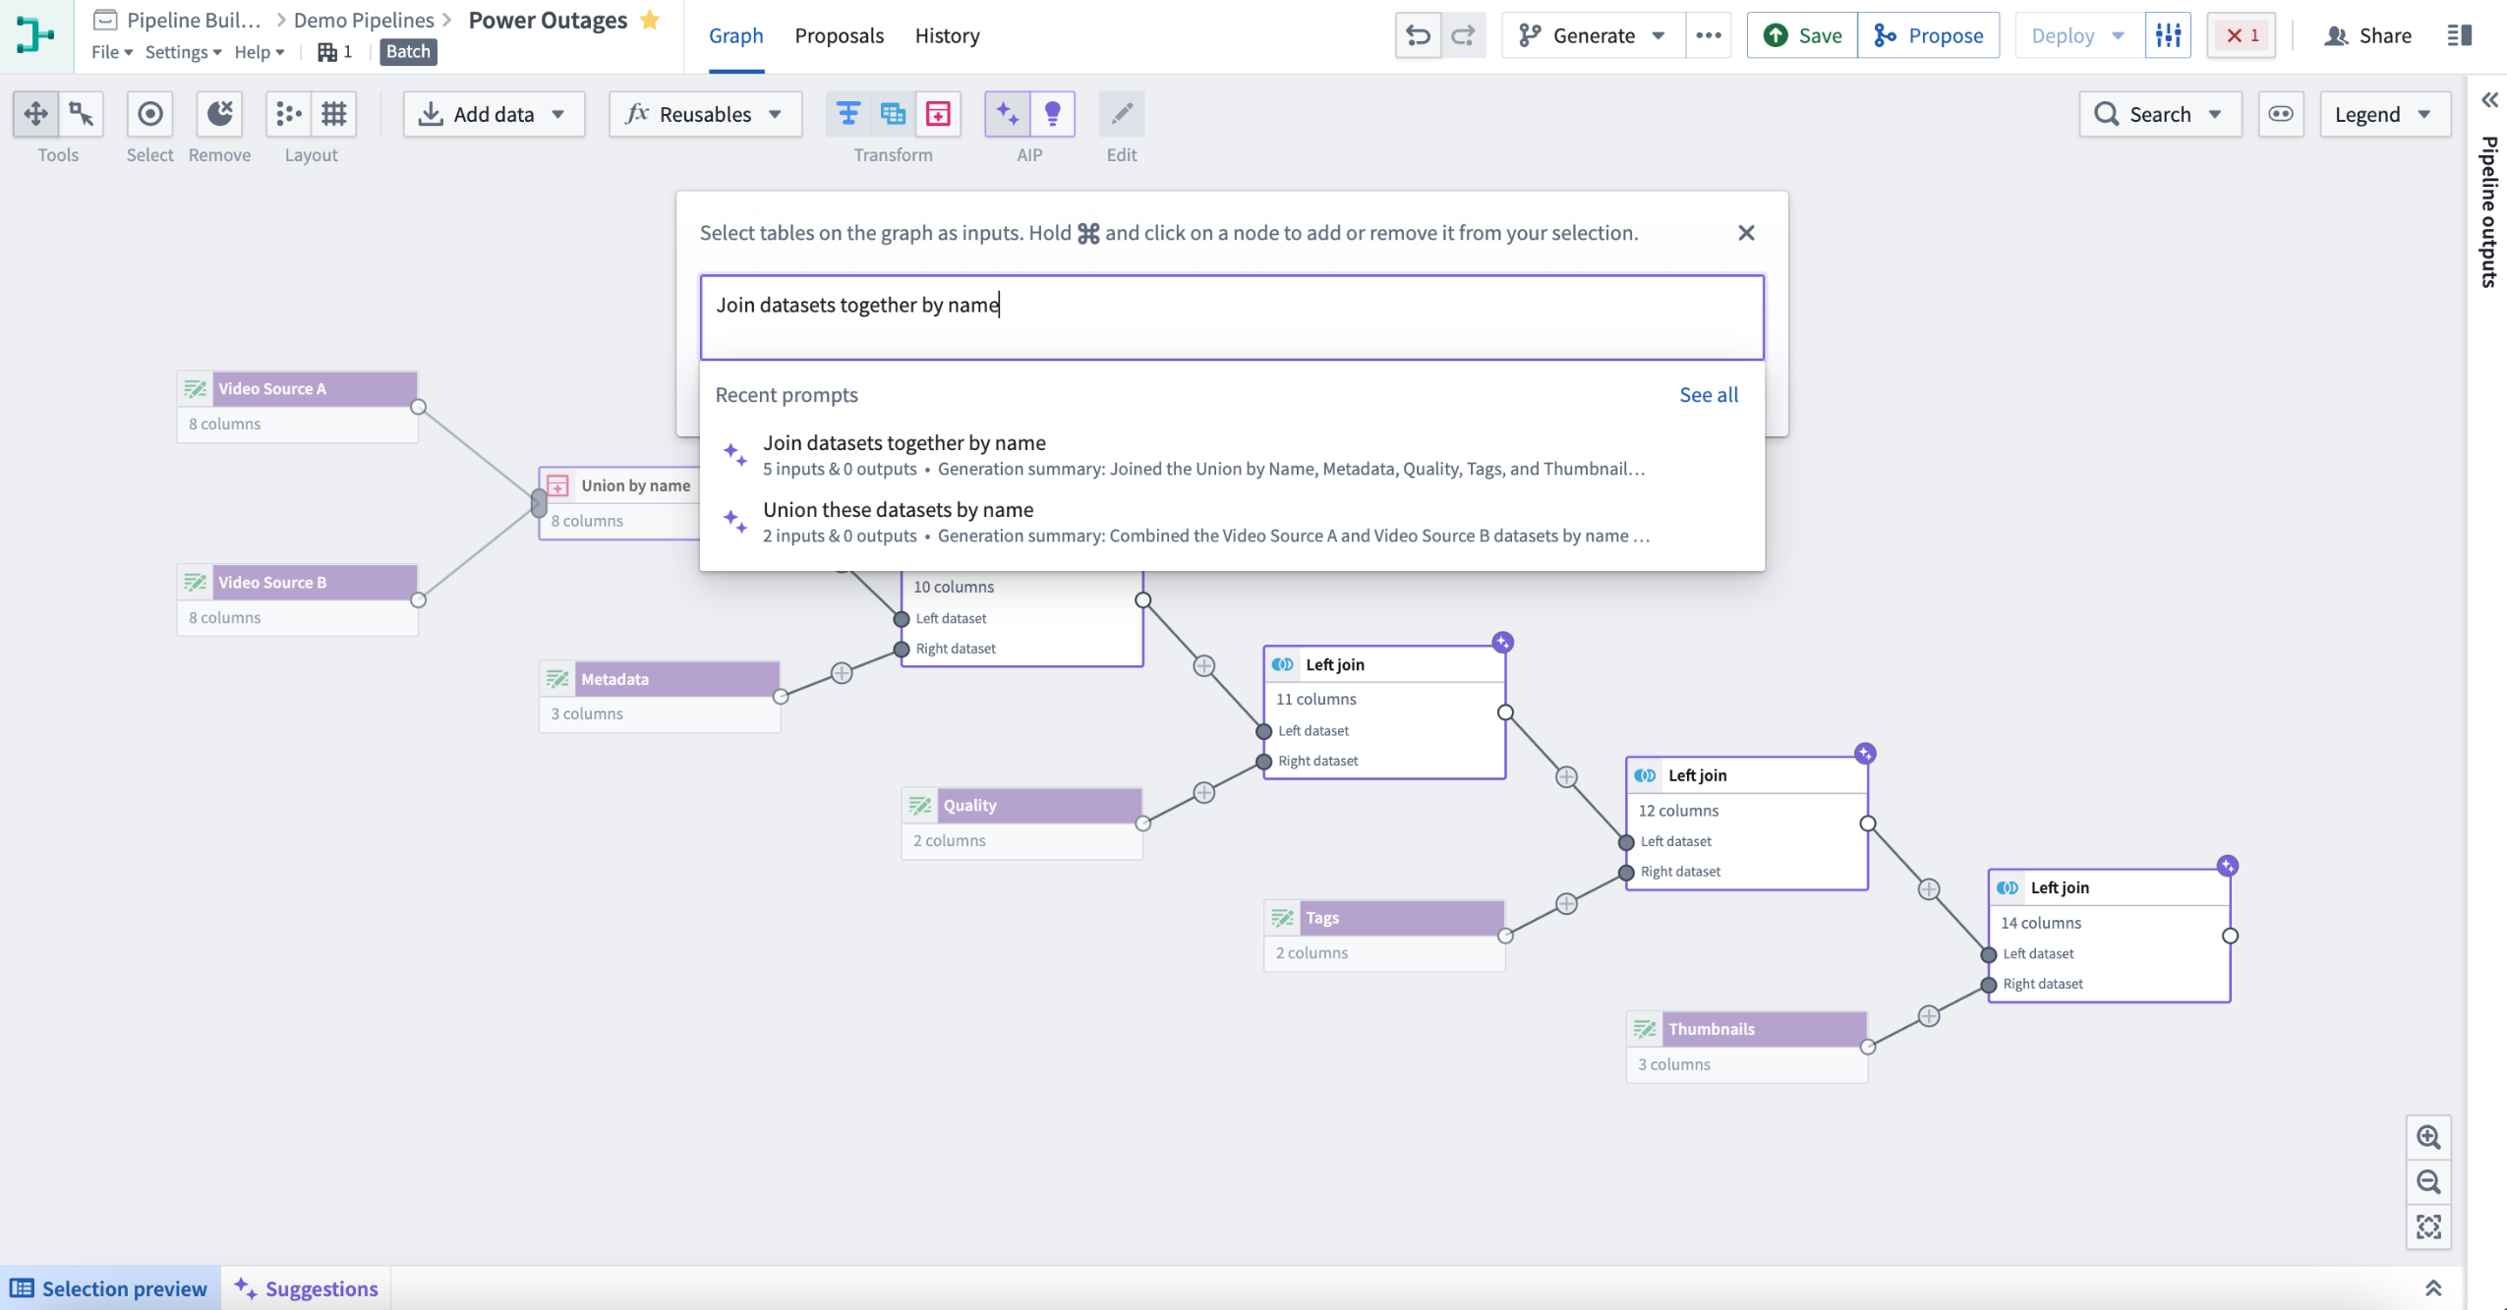
Task: Click the Propose button
Action: click(1928, 34)
